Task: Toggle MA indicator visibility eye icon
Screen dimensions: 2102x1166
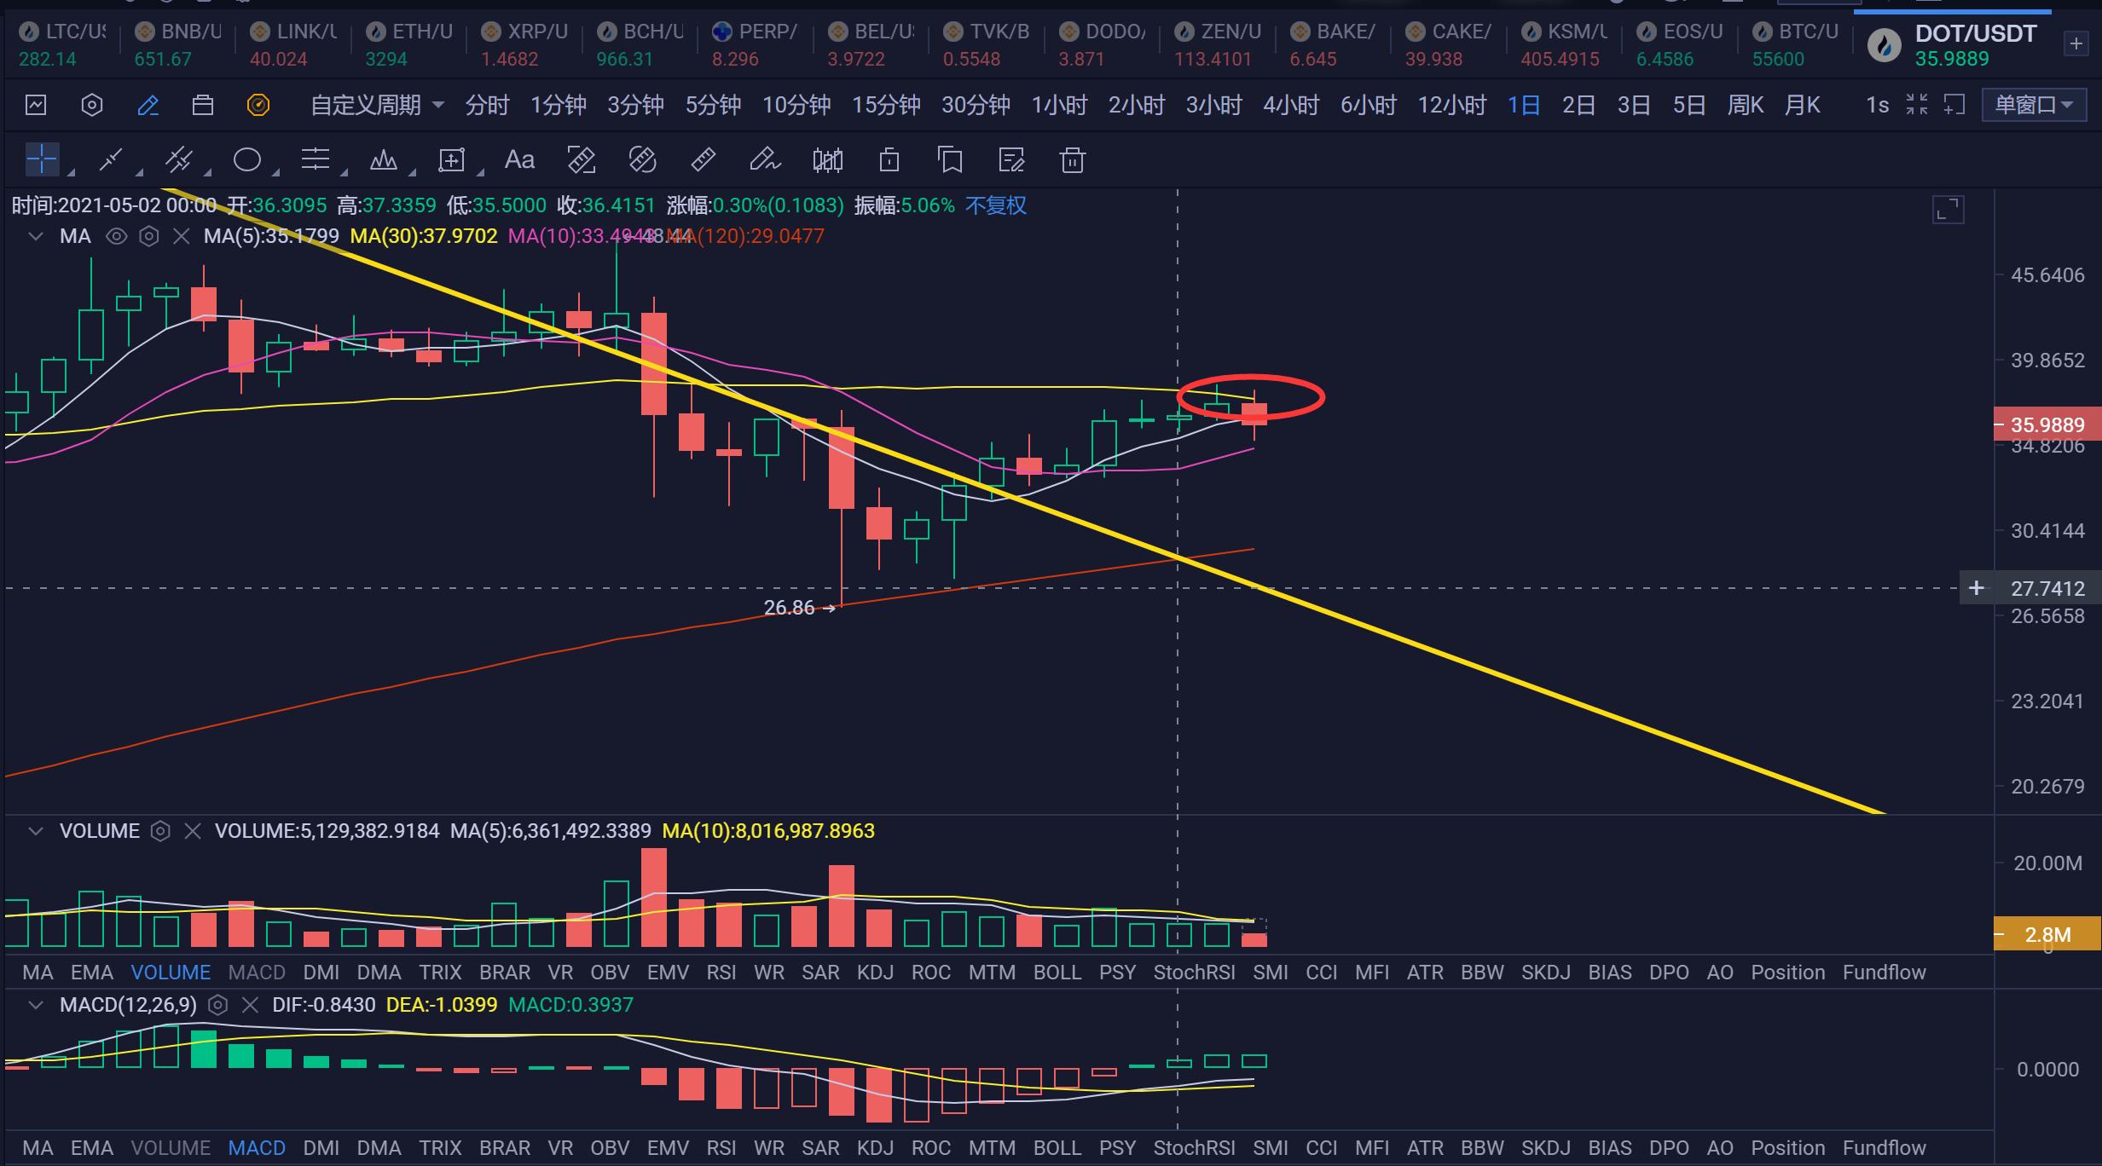Action: pos(116,236)
